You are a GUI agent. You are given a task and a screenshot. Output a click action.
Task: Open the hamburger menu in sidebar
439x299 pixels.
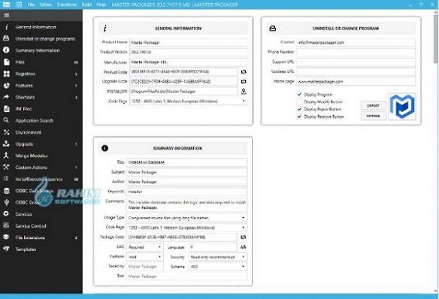click(7, 16)
